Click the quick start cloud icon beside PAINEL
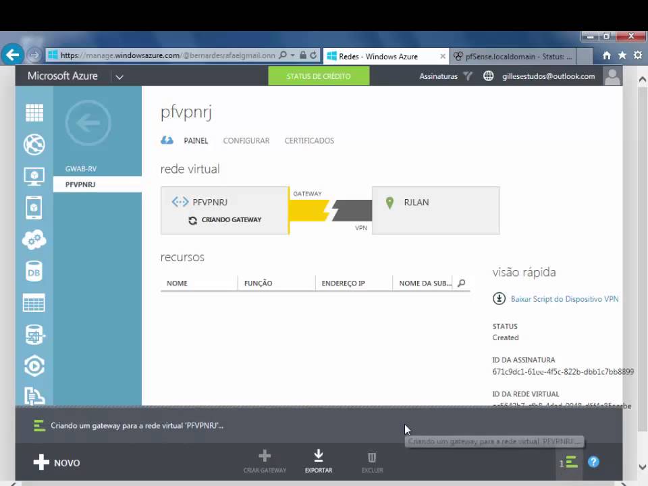Image resolution: width=648 pixels, height=486 pixels. (167, 140)
